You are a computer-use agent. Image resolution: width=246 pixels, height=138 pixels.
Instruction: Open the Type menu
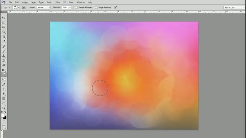[x=41, y=2]
